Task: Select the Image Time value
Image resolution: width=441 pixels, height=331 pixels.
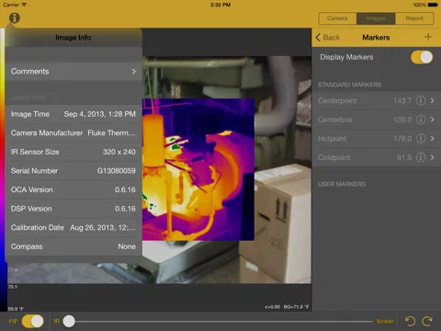Action: (x=99, y=114)
